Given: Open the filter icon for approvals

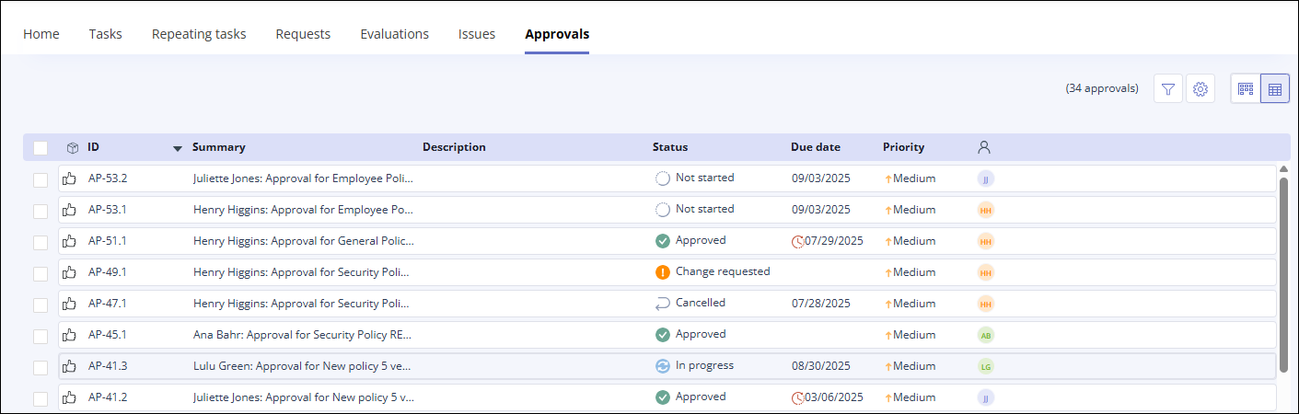Looking at the screenshot, I should (x=1167, y=89).
